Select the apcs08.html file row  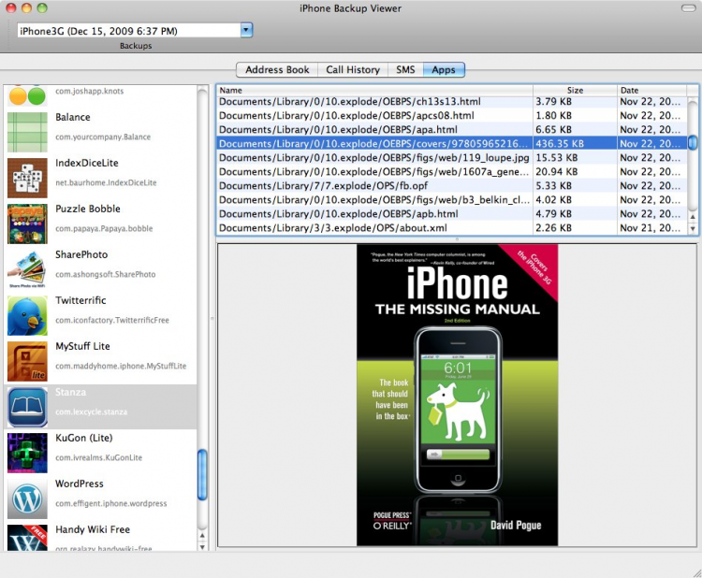[452, 115]
